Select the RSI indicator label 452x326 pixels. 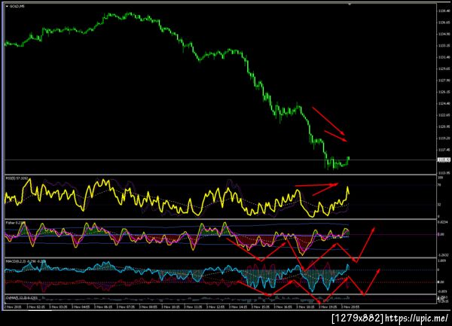click(16, 178)
